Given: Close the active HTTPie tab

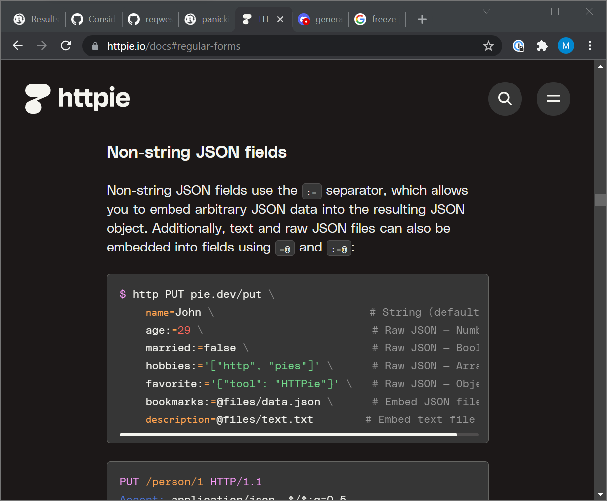Looking at the screenshot, I should (280, 19).
